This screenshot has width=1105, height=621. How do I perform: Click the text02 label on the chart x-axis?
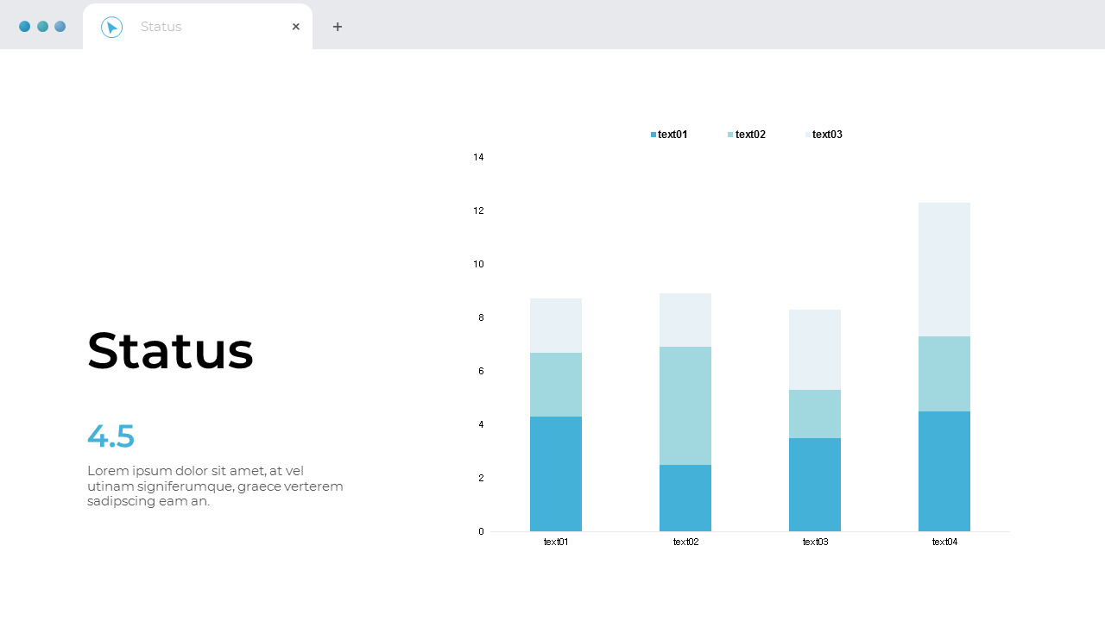(685, 542)
